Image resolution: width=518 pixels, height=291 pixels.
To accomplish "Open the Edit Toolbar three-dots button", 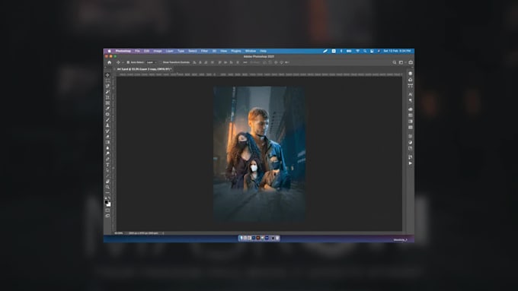I will click(x=107, y=192).
